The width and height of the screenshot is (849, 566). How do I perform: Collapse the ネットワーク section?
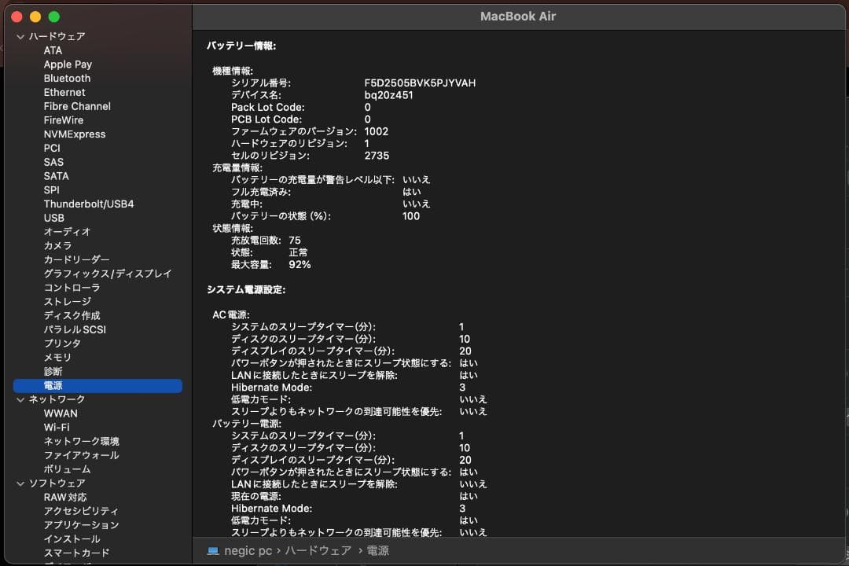pyautogui.click(x=20, y=399)
